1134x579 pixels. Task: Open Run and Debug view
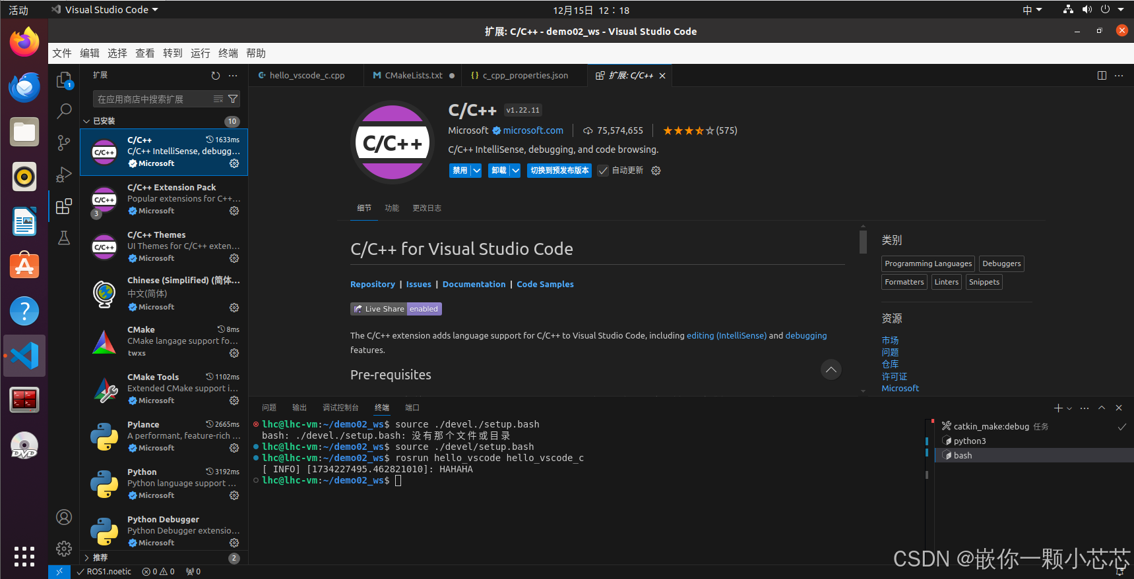(x=64, y=175)
